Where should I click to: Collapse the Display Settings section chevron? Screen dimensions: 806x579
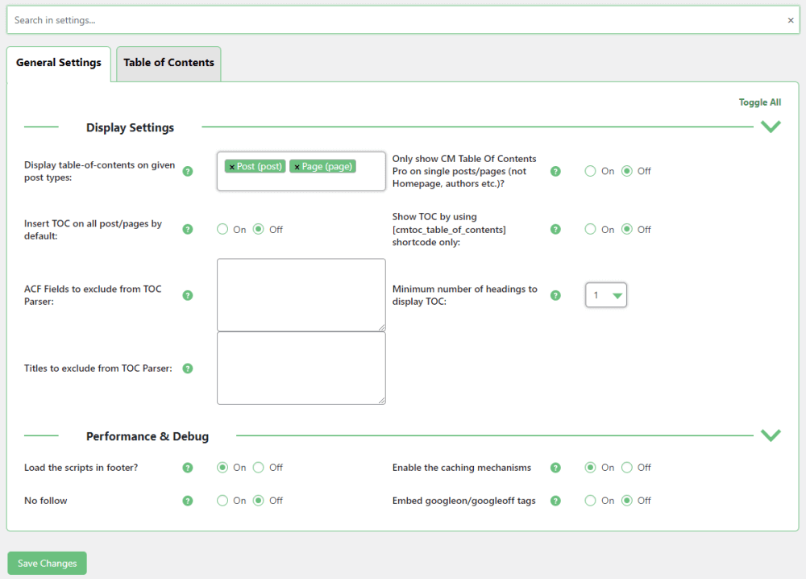771,127
